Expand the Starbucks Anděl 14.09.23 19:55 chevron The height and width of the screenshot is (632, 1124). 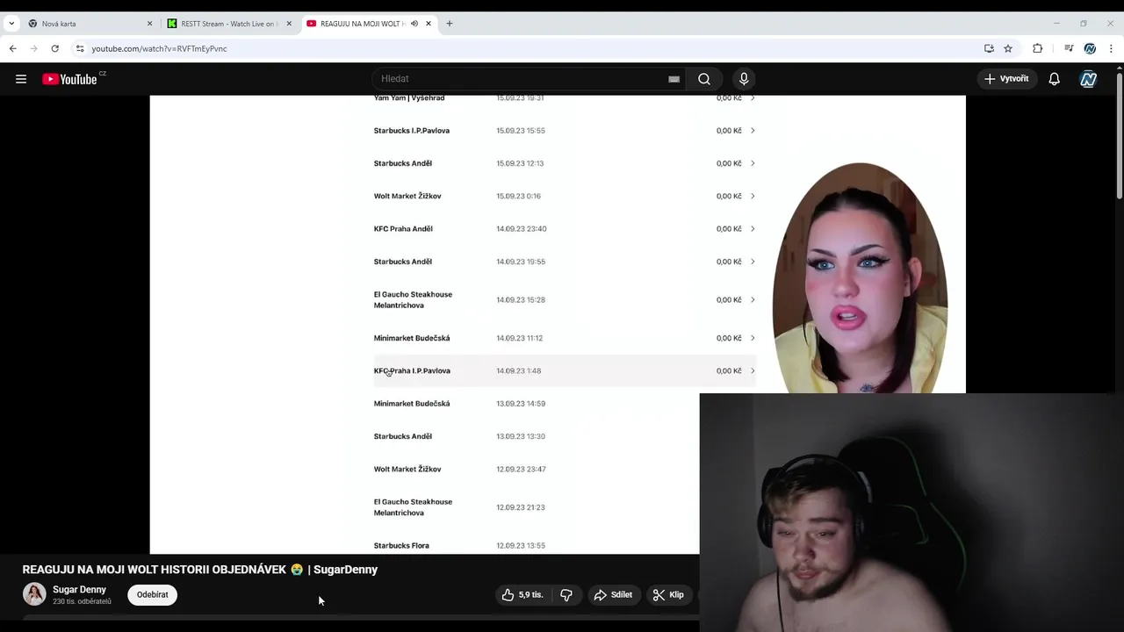coord(753,262)
